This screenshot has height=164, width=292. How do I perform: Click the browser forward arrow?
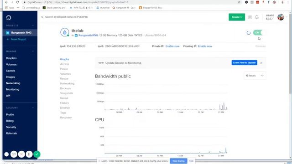(x=12, y=2)
